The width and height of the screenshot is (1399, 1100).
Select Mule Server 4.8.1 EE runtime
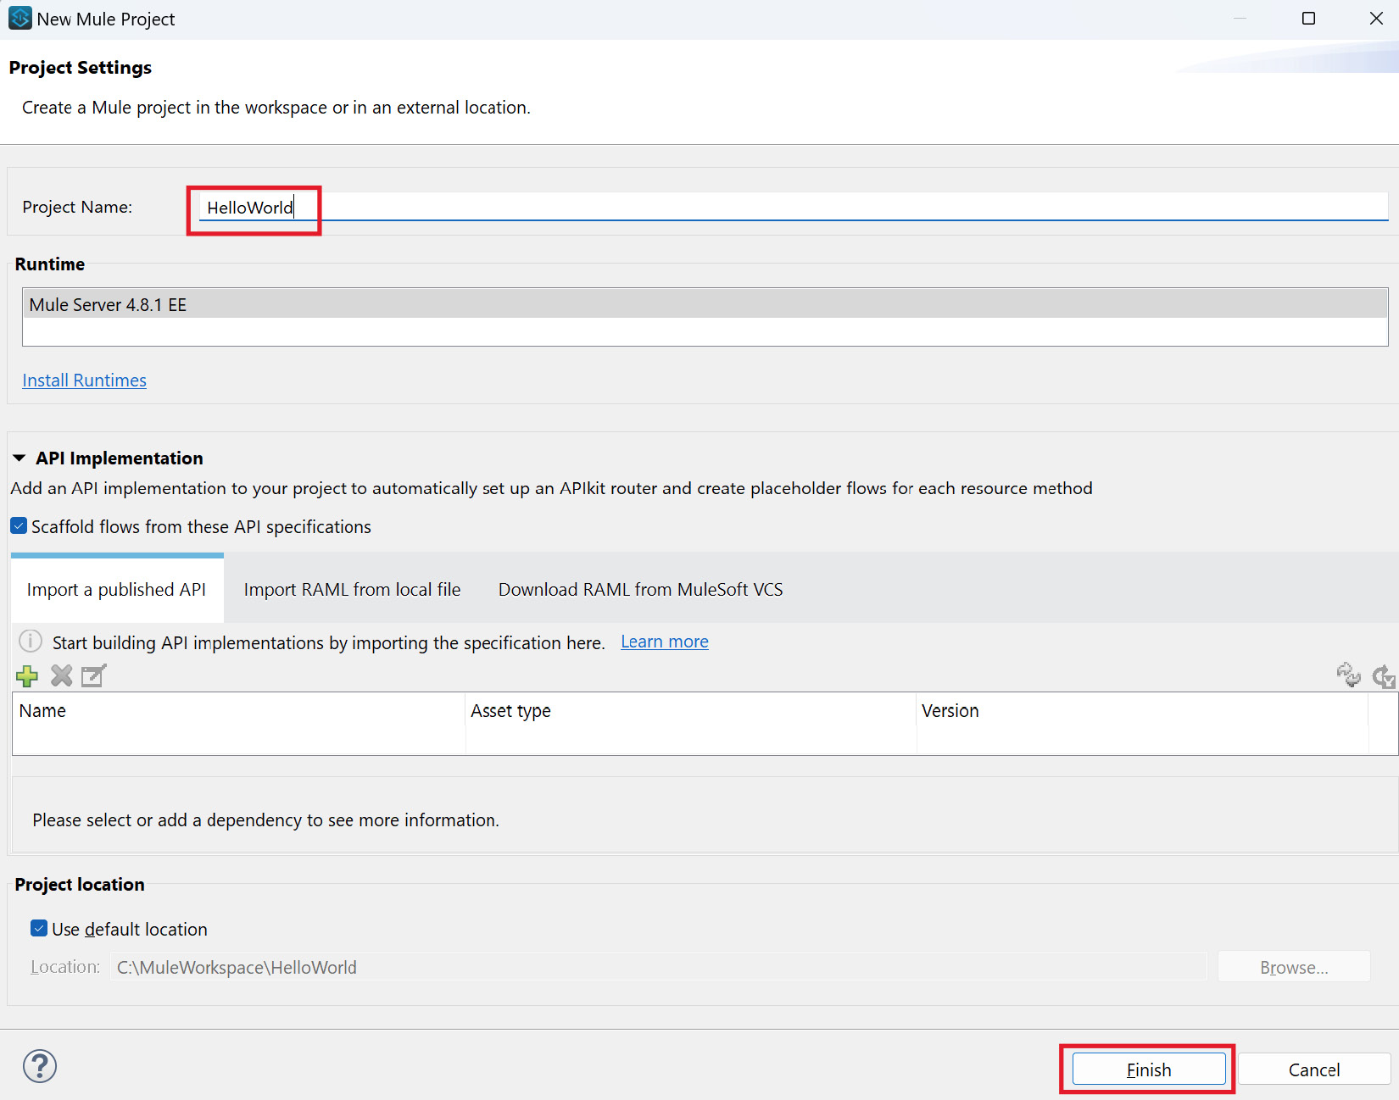[x=107, y=304]
